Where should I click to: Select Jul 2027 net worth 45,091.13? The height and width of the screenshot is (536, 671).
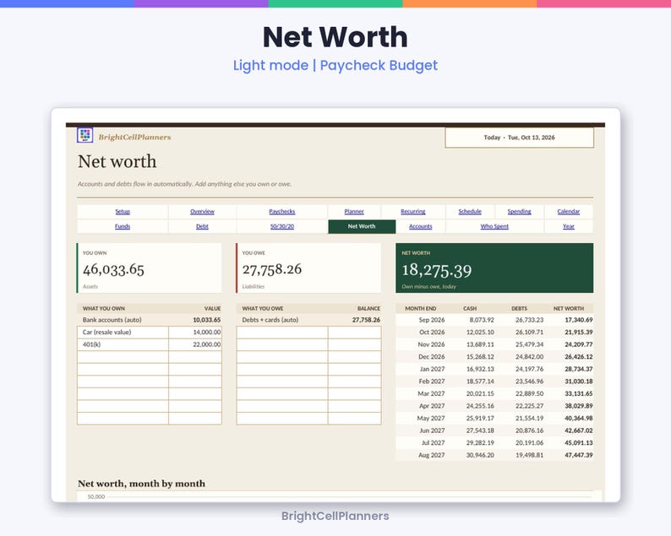pyautogui.click(x=579, y=443)
